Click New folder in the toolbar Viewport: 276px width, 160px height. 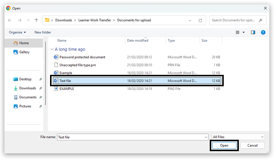pos(43,32)
